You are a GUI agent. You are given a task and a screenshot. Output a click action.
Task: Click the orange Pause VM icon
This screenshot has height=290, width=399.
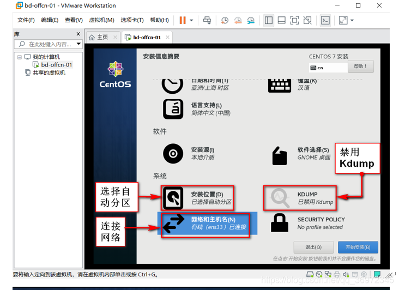pos(183,20)
